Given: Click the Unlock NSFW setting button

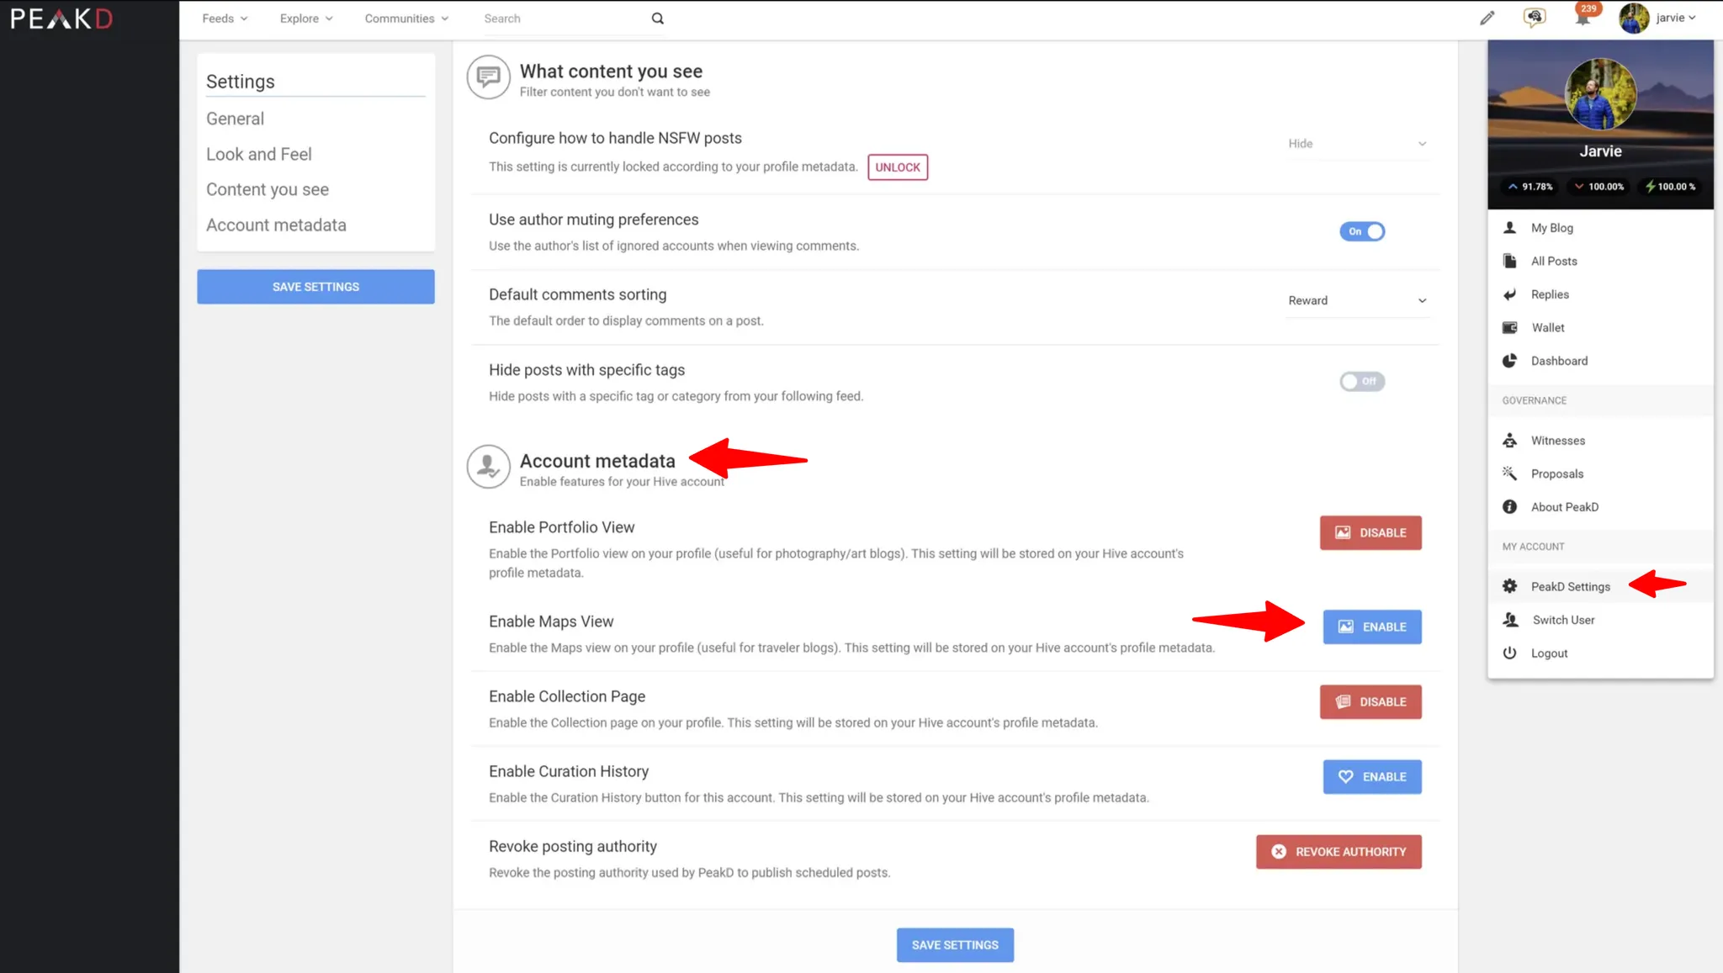Looking at the screenshot, I should [x=898, y=167].
